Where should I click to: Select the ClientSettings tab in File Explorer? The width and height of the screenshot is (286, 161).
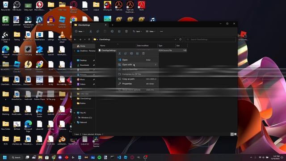coord(91,25)
